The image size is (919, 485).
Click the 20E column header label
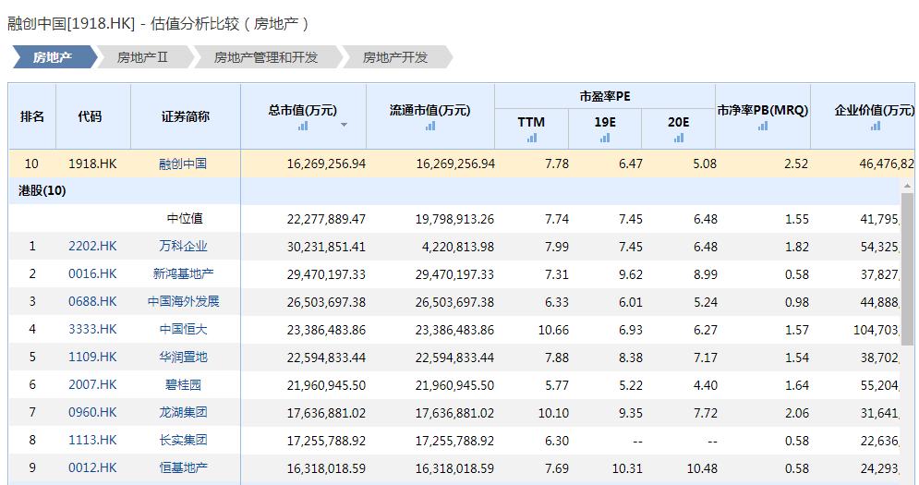point(678,122)
